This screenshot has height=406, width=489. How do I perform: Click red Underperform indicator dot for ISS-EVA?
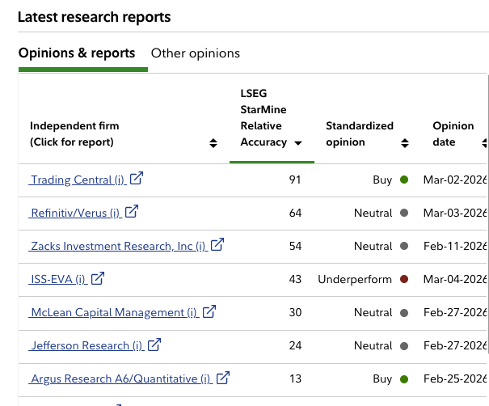[404, 279]
